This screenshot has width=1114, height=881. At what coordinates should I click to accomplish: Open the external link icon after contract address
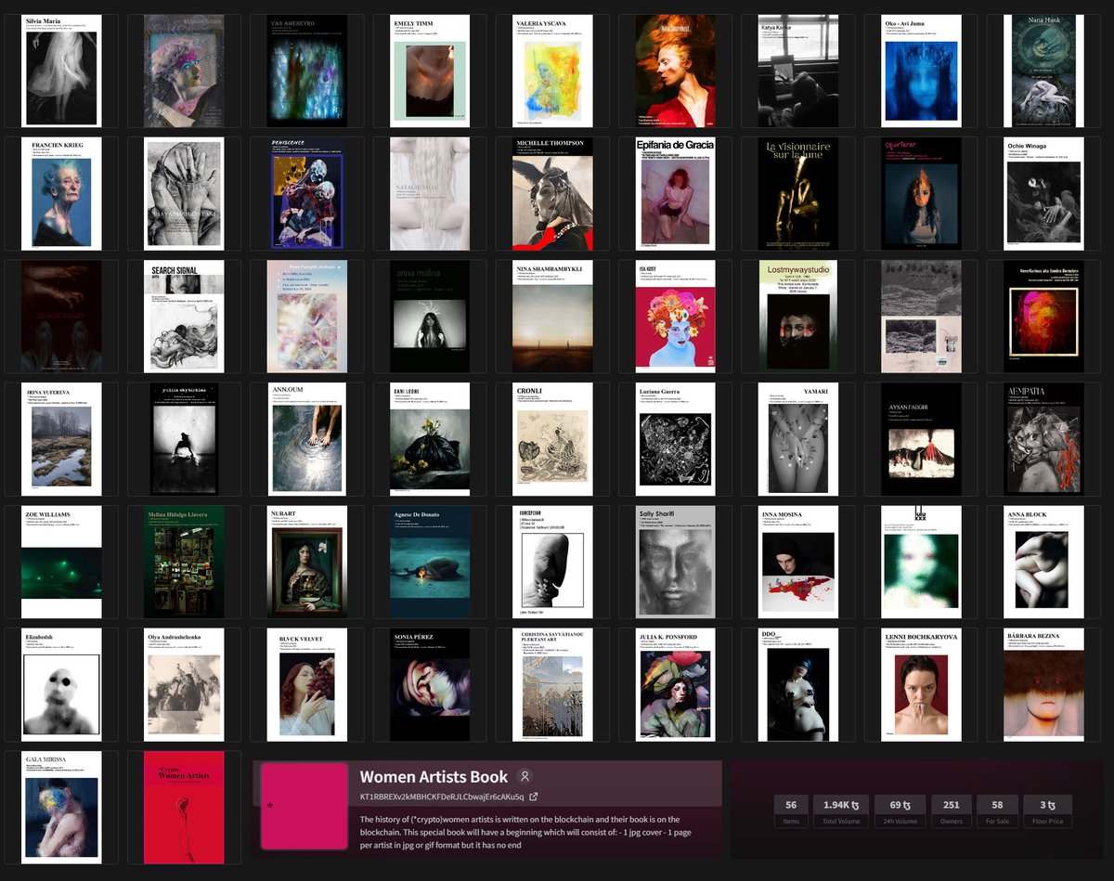tap(534, 797)
